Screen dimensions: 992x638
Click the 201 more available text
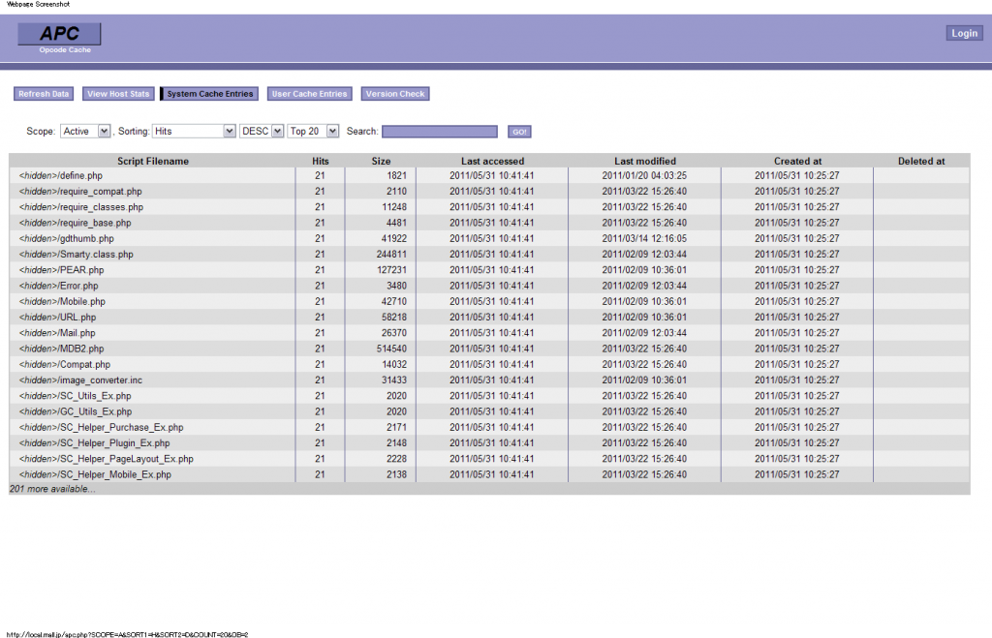(52, 489)
